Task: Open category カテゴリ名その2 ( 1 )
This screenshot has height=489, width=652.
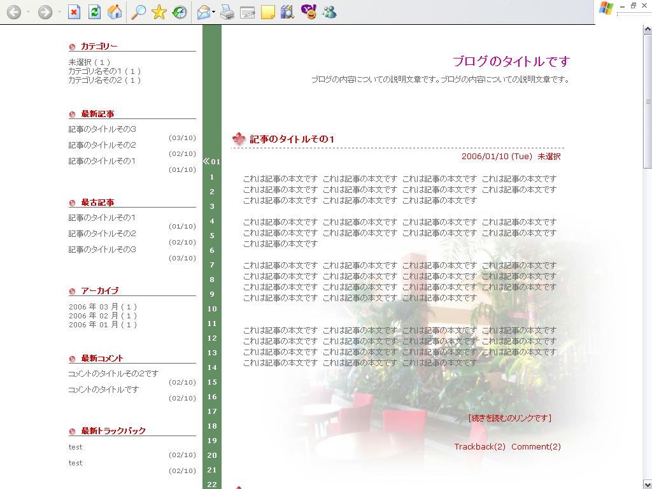Action: (x=105, y=80)
